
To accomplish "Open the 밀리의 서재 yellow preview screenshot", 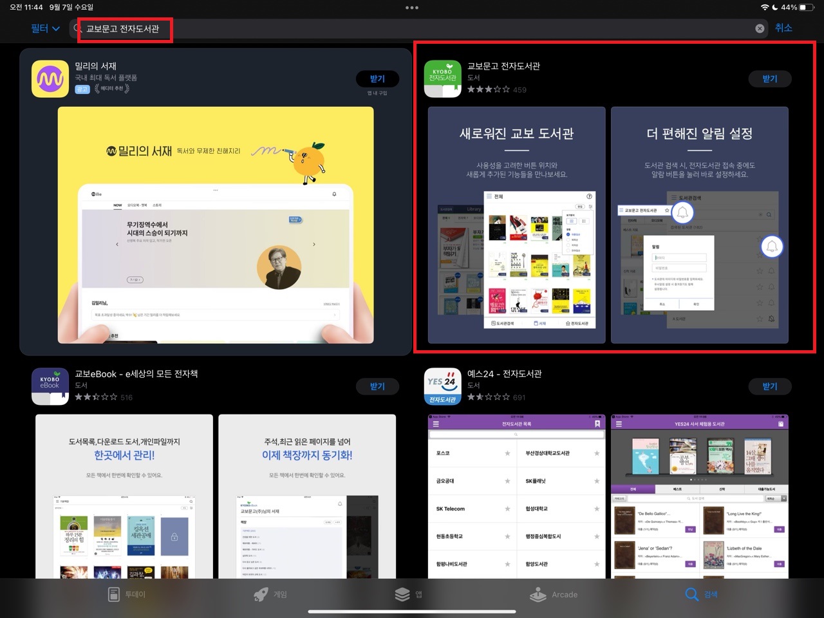I will pos(216,225).
